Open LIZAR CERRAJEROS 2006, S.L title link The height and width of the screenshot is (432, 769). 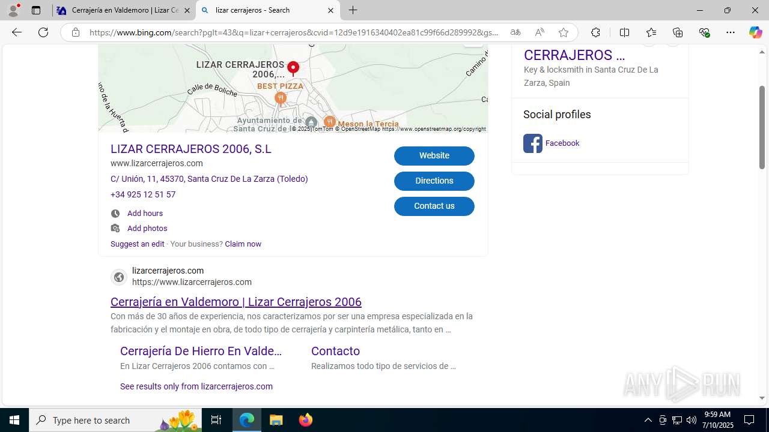(x=191, y=149)
